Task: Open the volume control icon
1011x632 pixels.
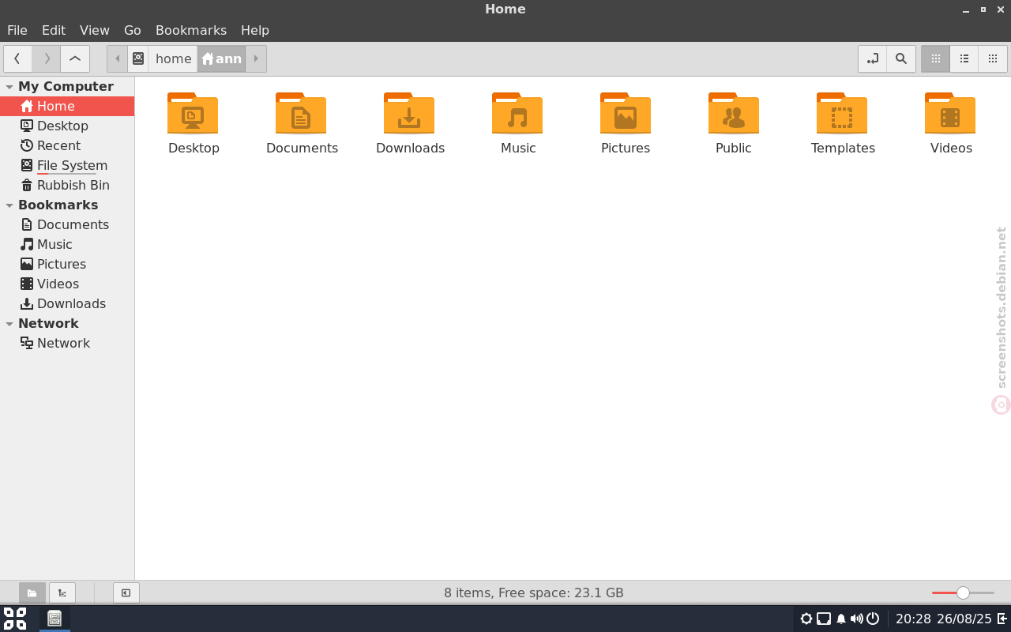Action: tap(857, 619)
